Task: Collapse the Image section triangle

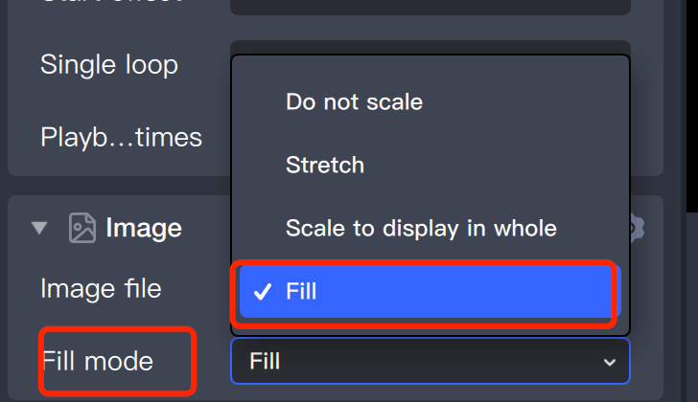Action: 39,228
